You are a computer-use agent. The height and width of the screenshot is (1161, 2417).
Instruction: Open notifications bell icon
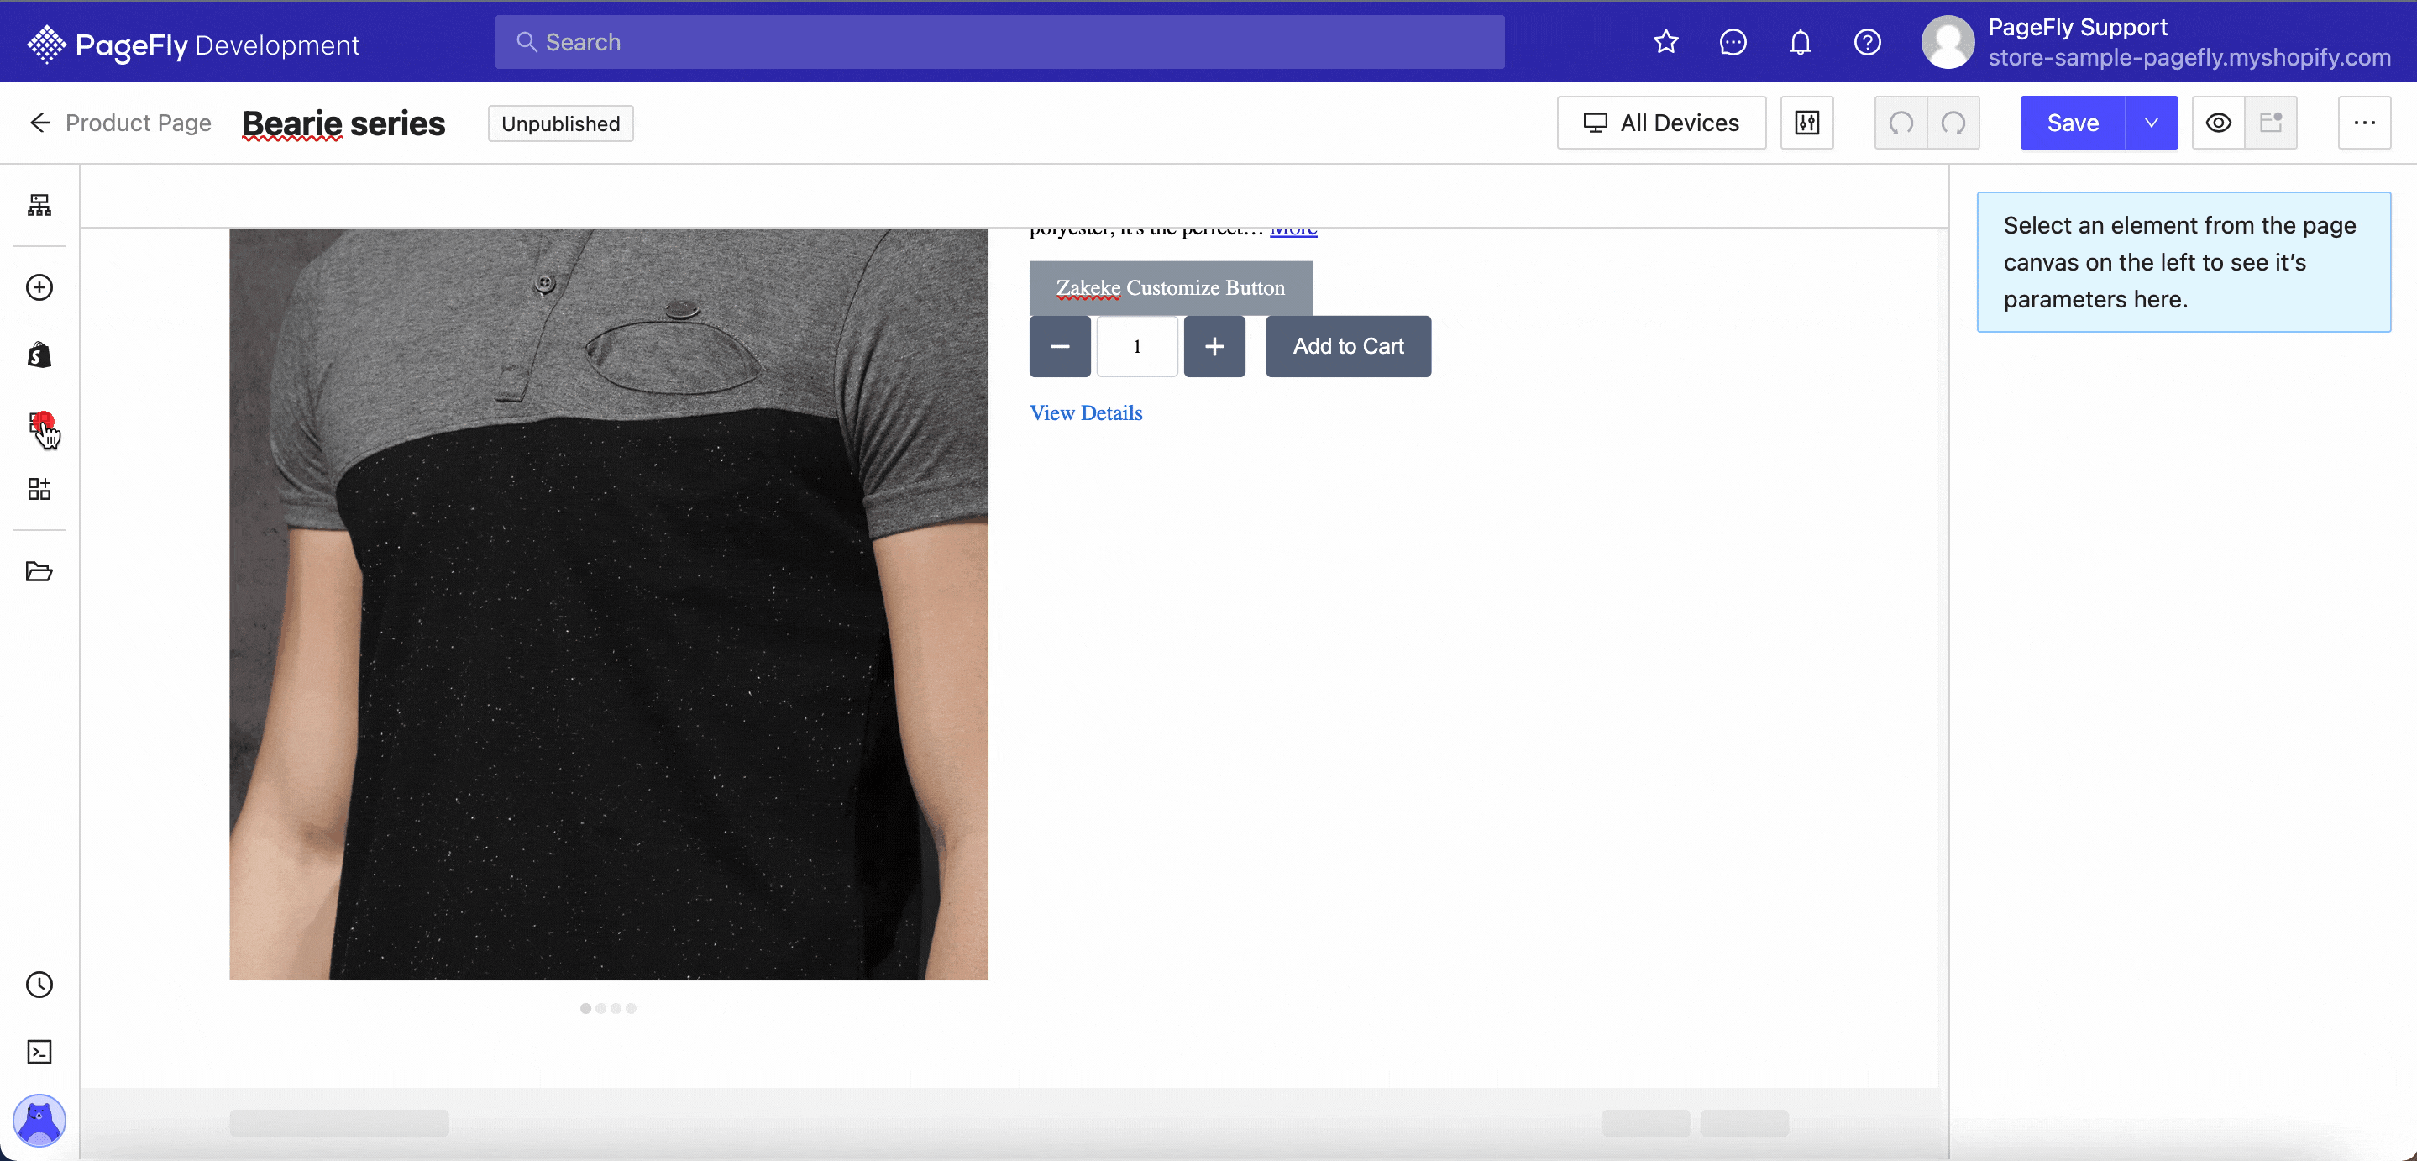(x=1800, y=42)
